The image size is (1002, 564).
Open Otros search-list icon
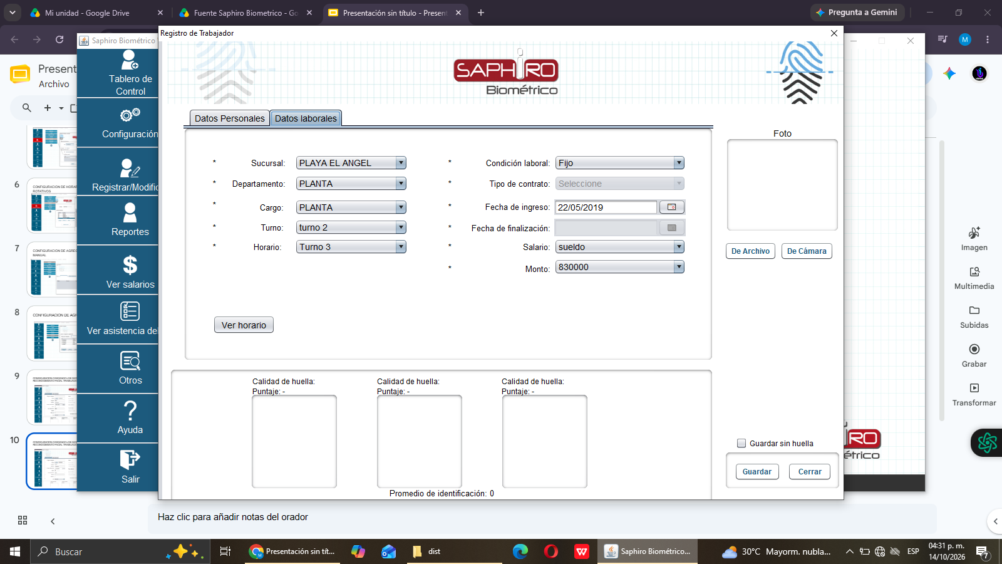tap(130, 361)
